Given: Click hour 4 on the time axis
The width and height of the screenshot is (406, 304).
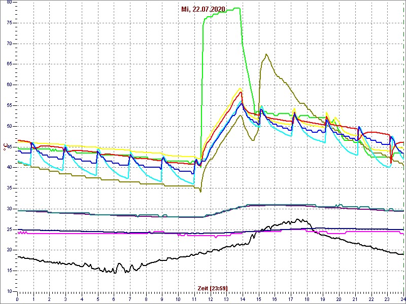Looking at the screenshot, I should click(x=82, y=299).
